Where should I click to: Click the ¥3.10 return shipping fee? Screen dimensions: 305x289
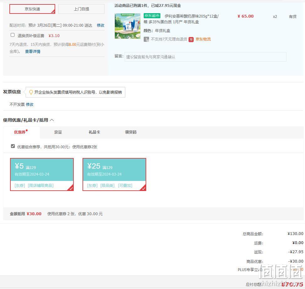point(54,35)
